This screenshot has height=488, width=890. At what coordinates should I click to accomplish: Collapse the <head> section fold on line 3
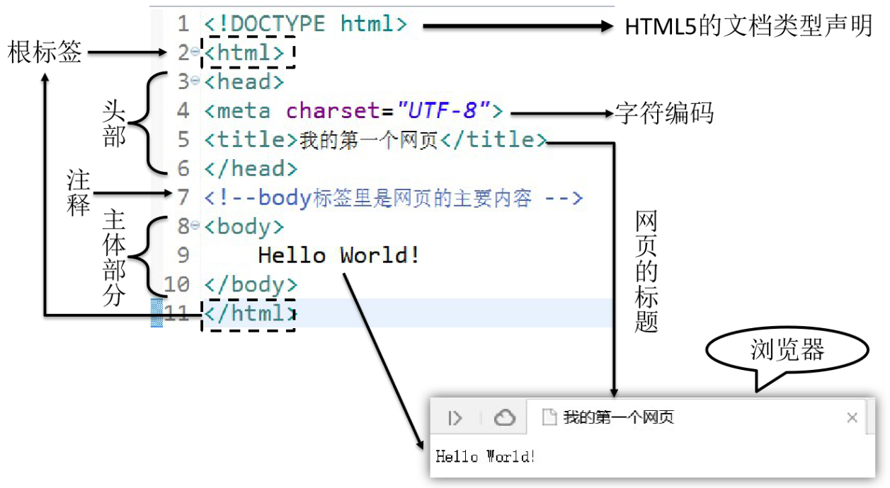pos(195,82)
